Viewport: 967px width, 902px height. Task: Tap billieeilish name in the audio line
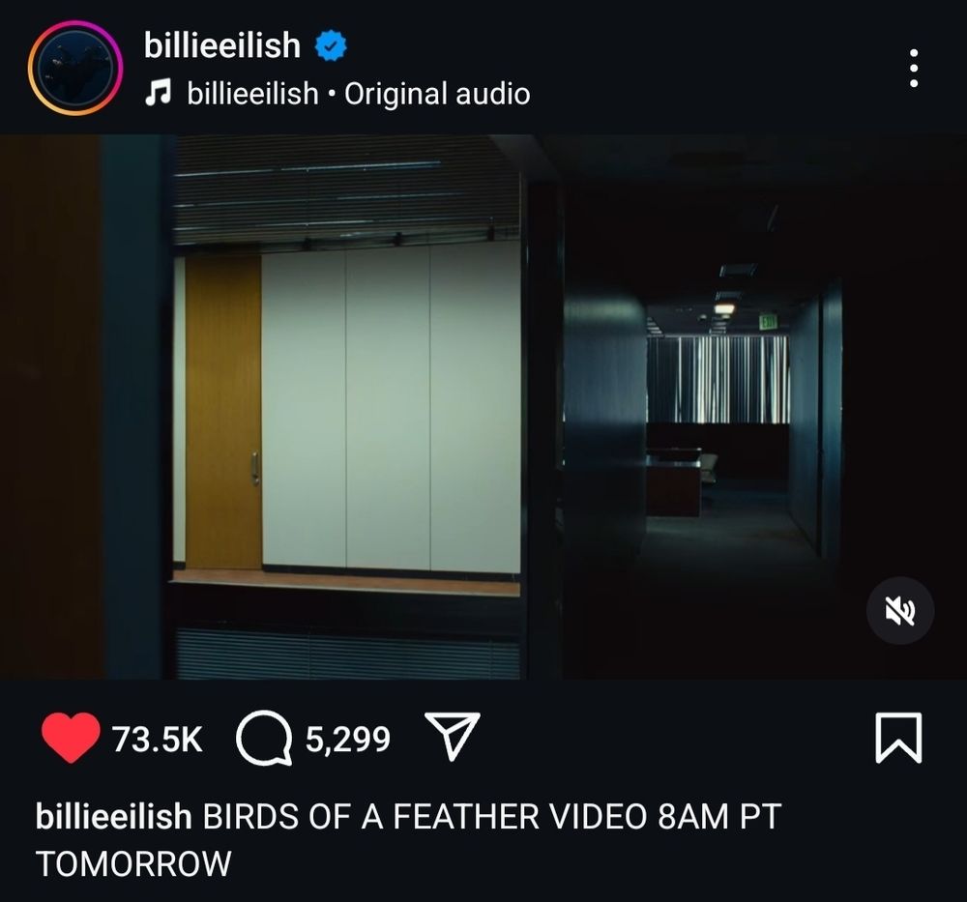(252, 94)
